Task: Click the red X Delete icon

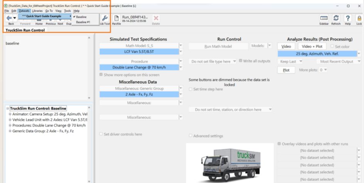Action: click(x=156, y=18)
